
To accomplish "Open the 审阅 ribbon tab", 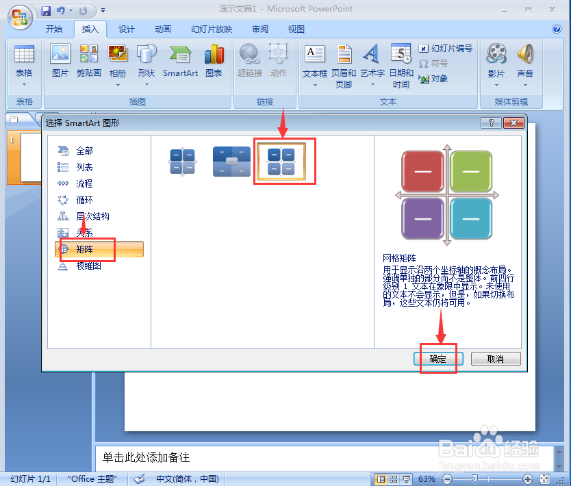I will coord(260,29).
